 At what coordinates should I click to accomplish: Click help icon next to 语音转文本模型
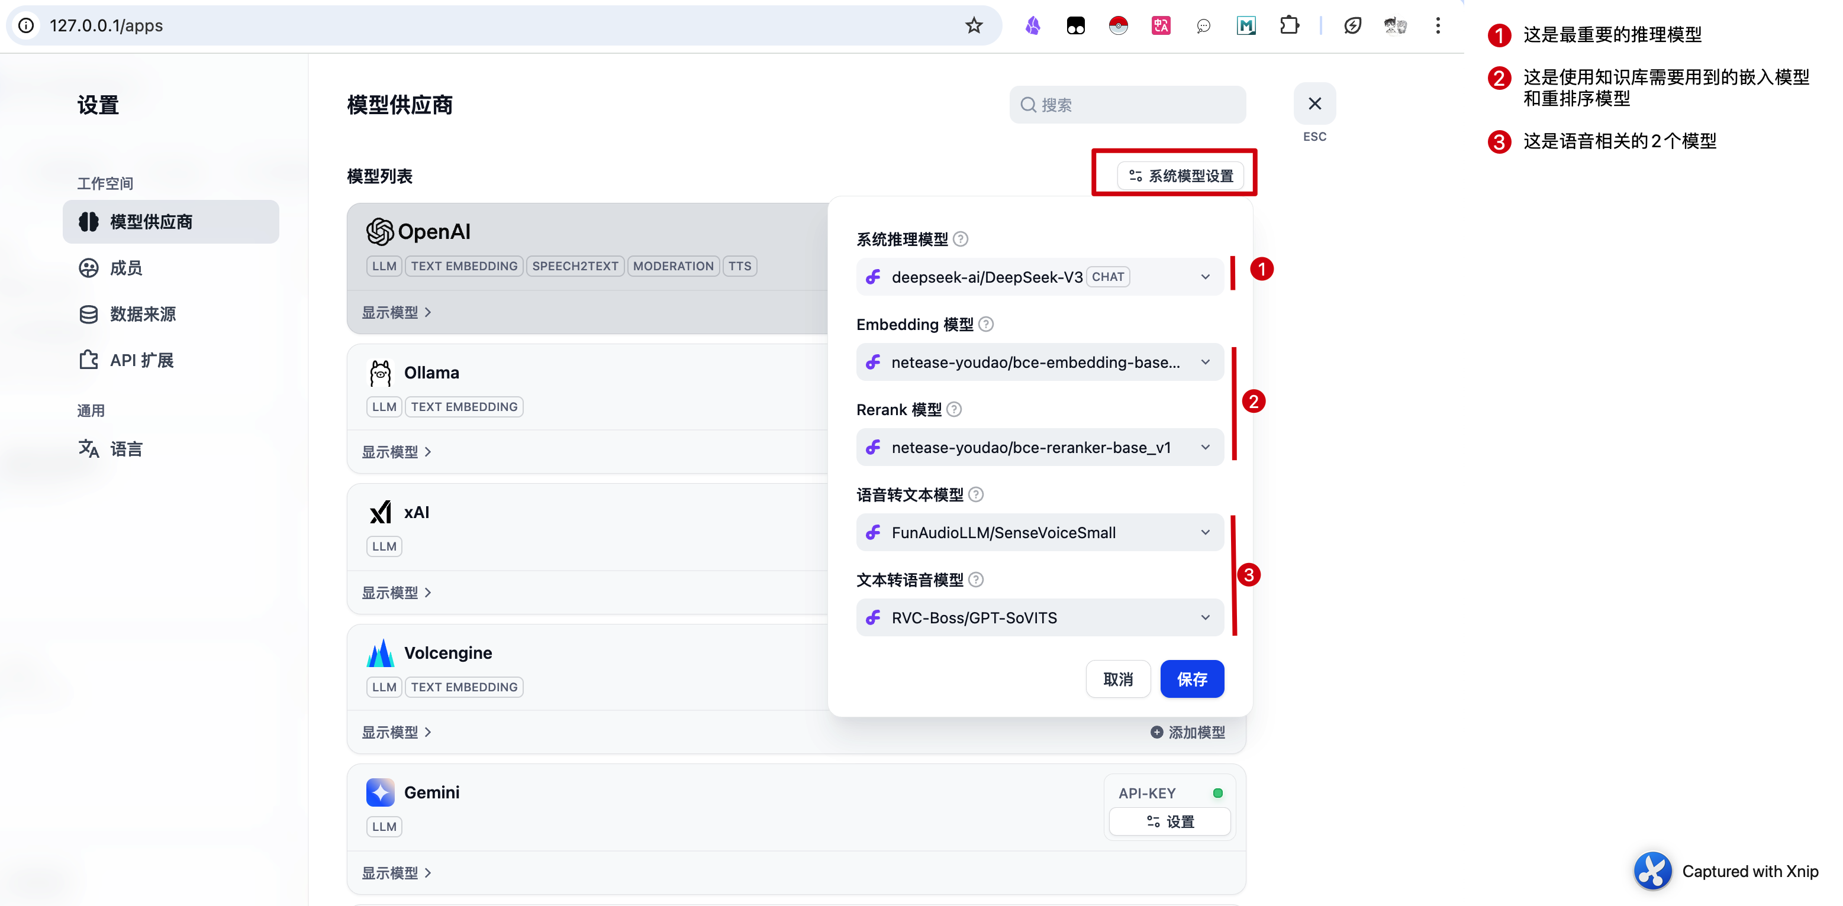[976, 494]
